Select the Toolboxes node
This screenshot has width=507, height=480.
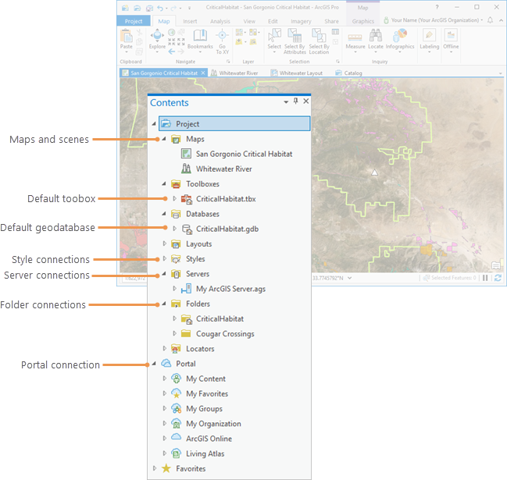(x=203, y=183)
